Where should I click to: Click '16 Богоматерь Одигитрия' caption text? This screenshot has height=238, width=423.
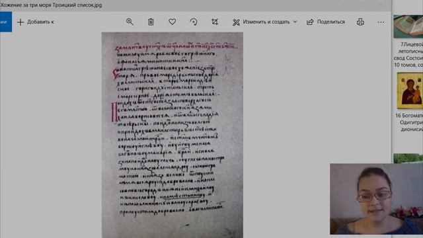[x=409, y=122]
